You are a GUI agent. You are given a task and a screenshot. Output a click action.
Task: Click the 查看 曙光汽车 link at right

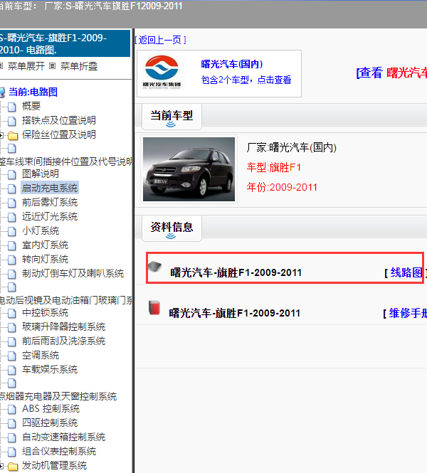click(x=391, y=73)
